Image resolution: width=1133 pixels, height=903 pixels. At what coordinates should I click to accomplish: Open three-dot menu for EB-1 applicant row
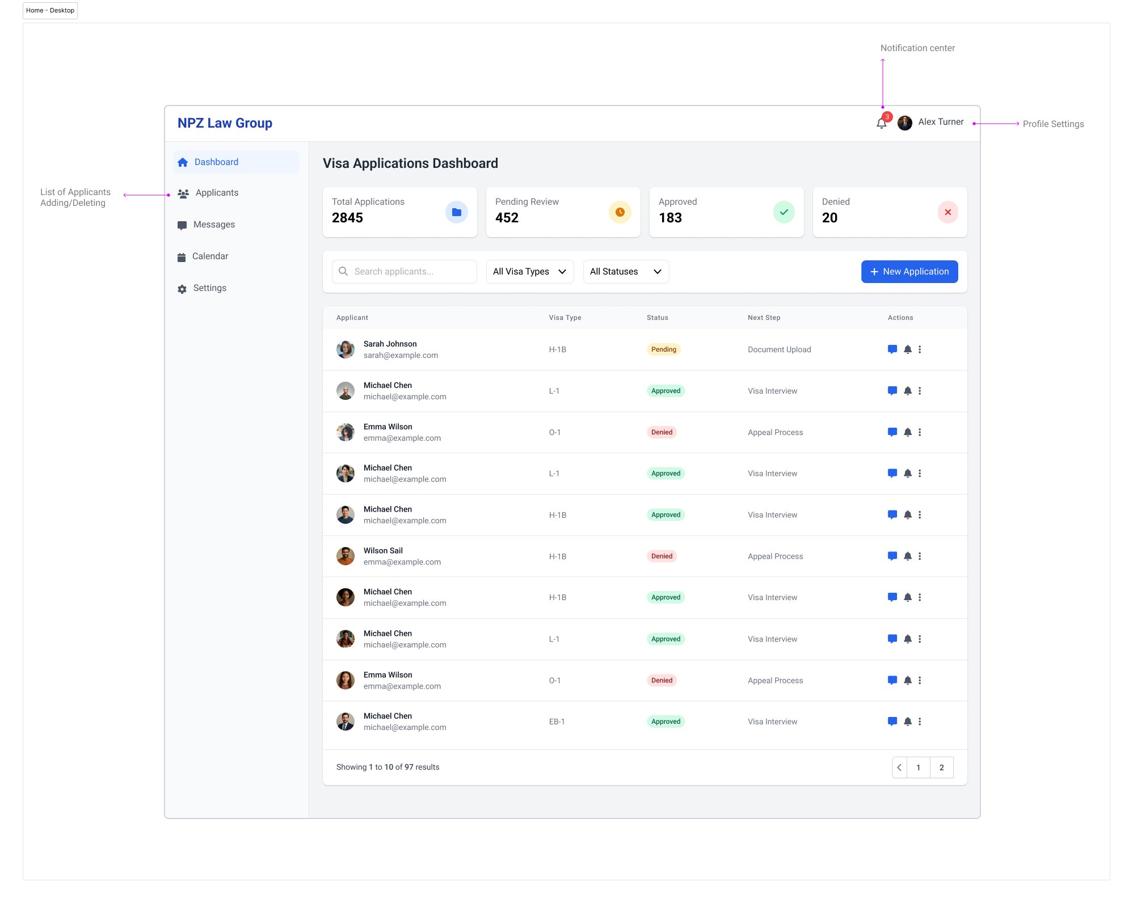click(x=920, y=721)
